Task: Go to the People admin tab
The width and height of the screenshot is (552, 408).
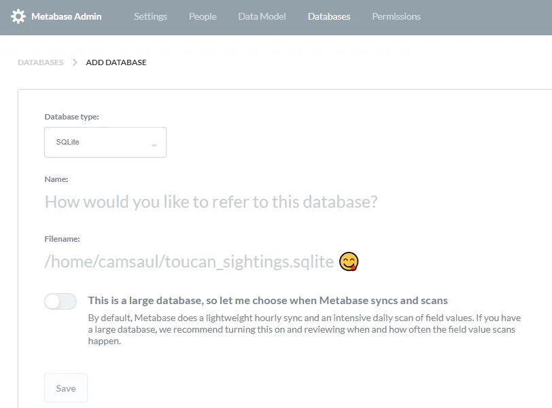Action: click(203, 16)
